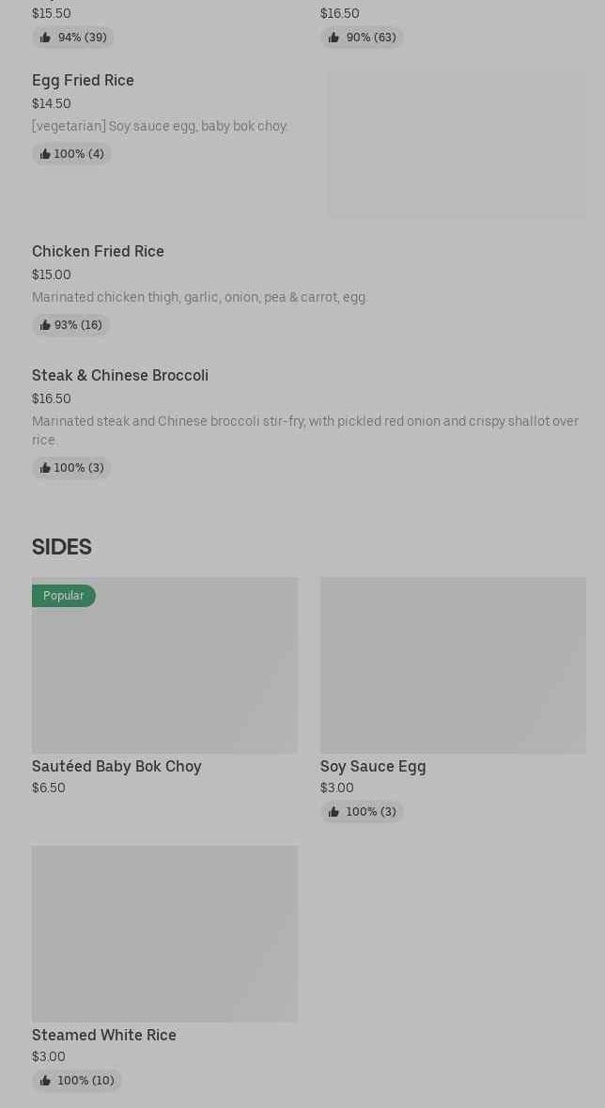Open the Soy Sauce Egg title
This screenshot has width=605, height=1108.
(x=373, y=767)
